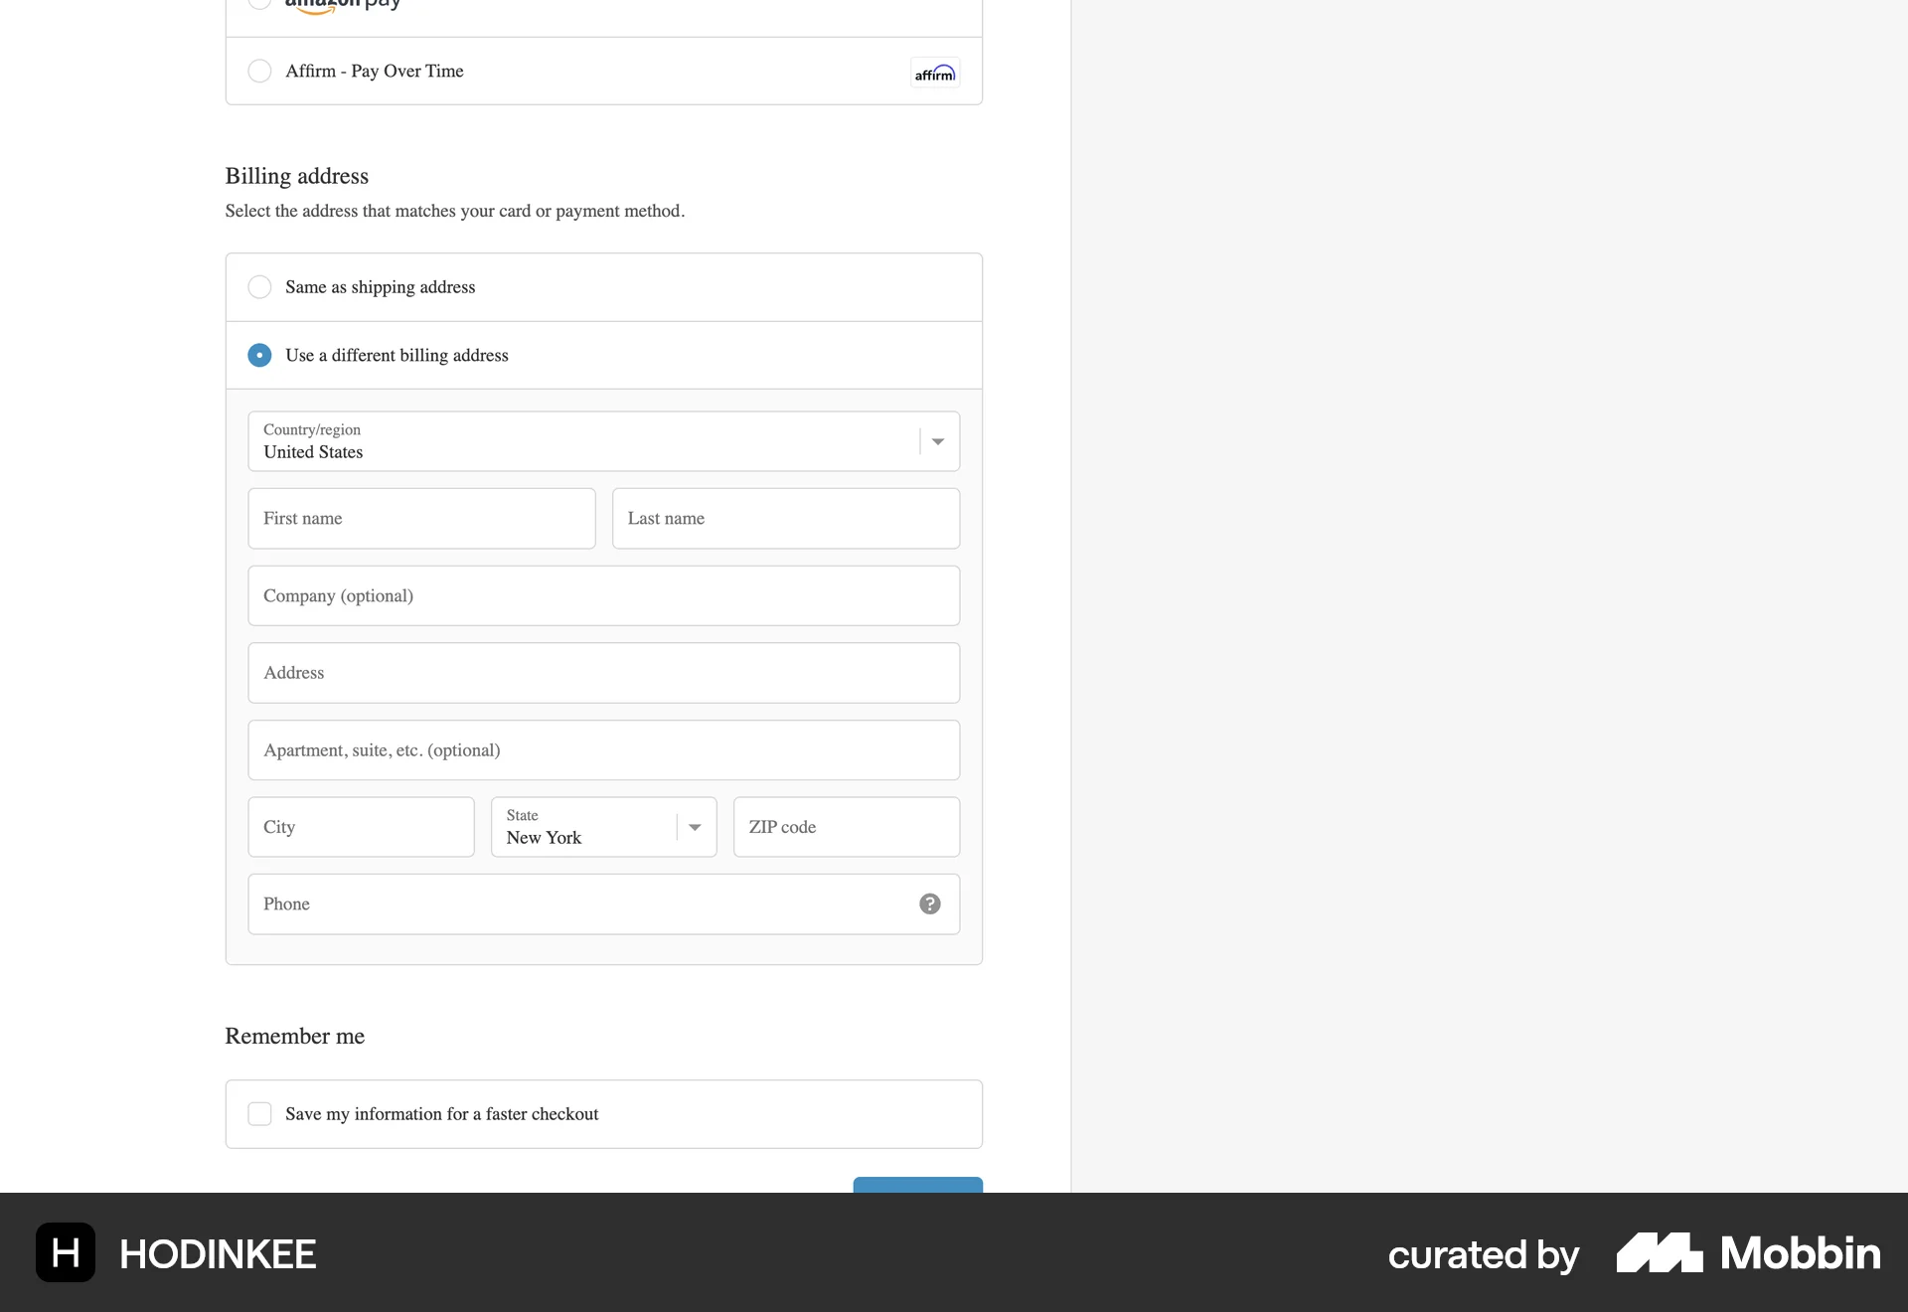Click the Country/region dropdown chevron icon

935,440
